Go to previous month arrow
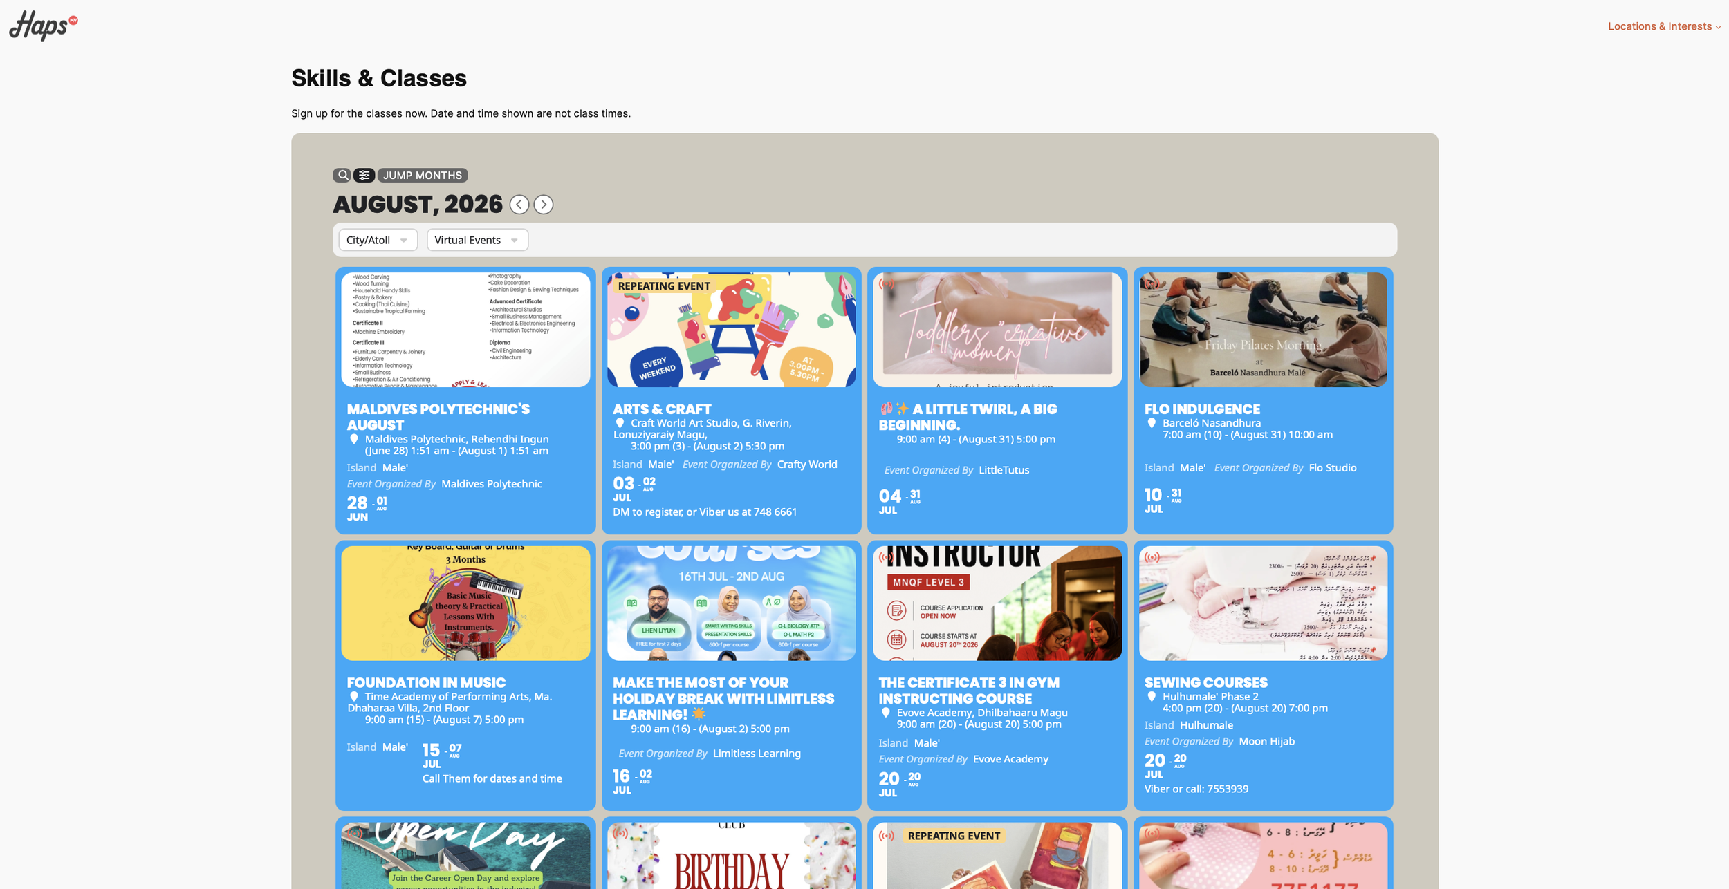Screen dimensions: 1729x889 point(519,205)
